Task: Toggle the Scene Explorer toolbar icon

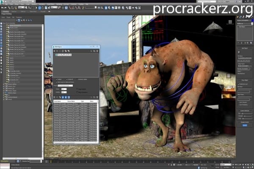Action: click(106, 8)
